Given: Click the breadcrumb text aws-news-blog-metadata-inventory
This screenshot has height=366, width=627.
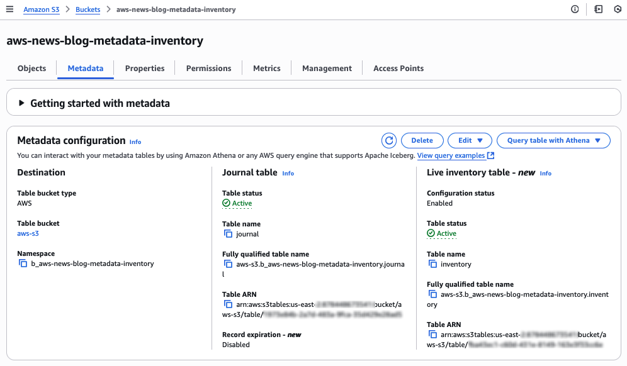Looking at the screenshot, I should (176, 9).
